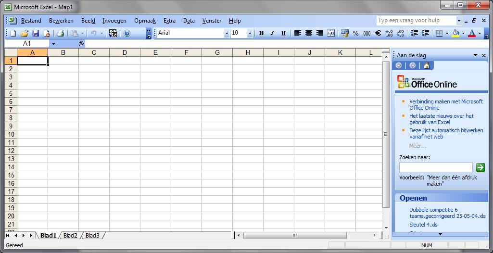Save the workbook with floppy icon

pyautogui.click(x=36, y=33)
